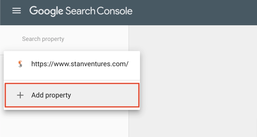The width and height of the screenshot is (257, 137).
Task: Click the divider line above Add property
Action: 72,80
